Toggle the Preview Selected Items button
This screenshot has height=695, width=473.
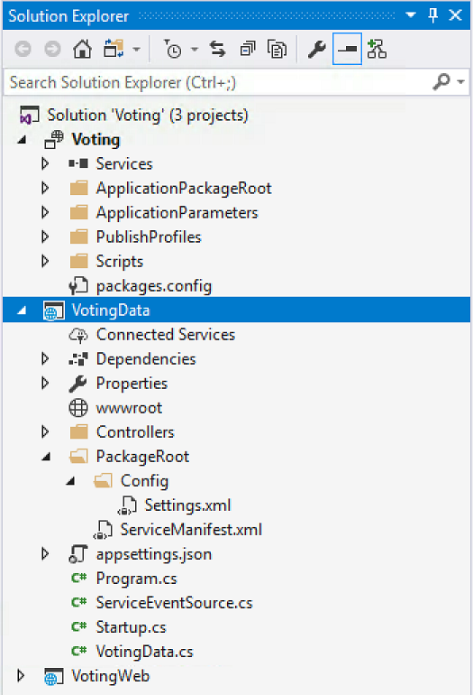click(x=347, y=49)
